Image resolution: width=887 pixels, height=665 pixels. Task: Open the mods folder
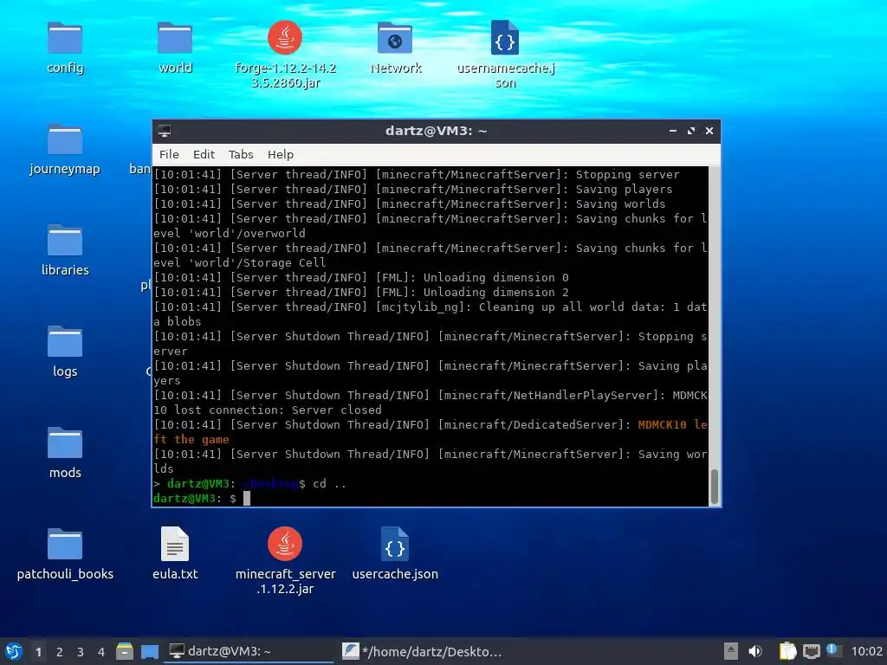point(65,442)
